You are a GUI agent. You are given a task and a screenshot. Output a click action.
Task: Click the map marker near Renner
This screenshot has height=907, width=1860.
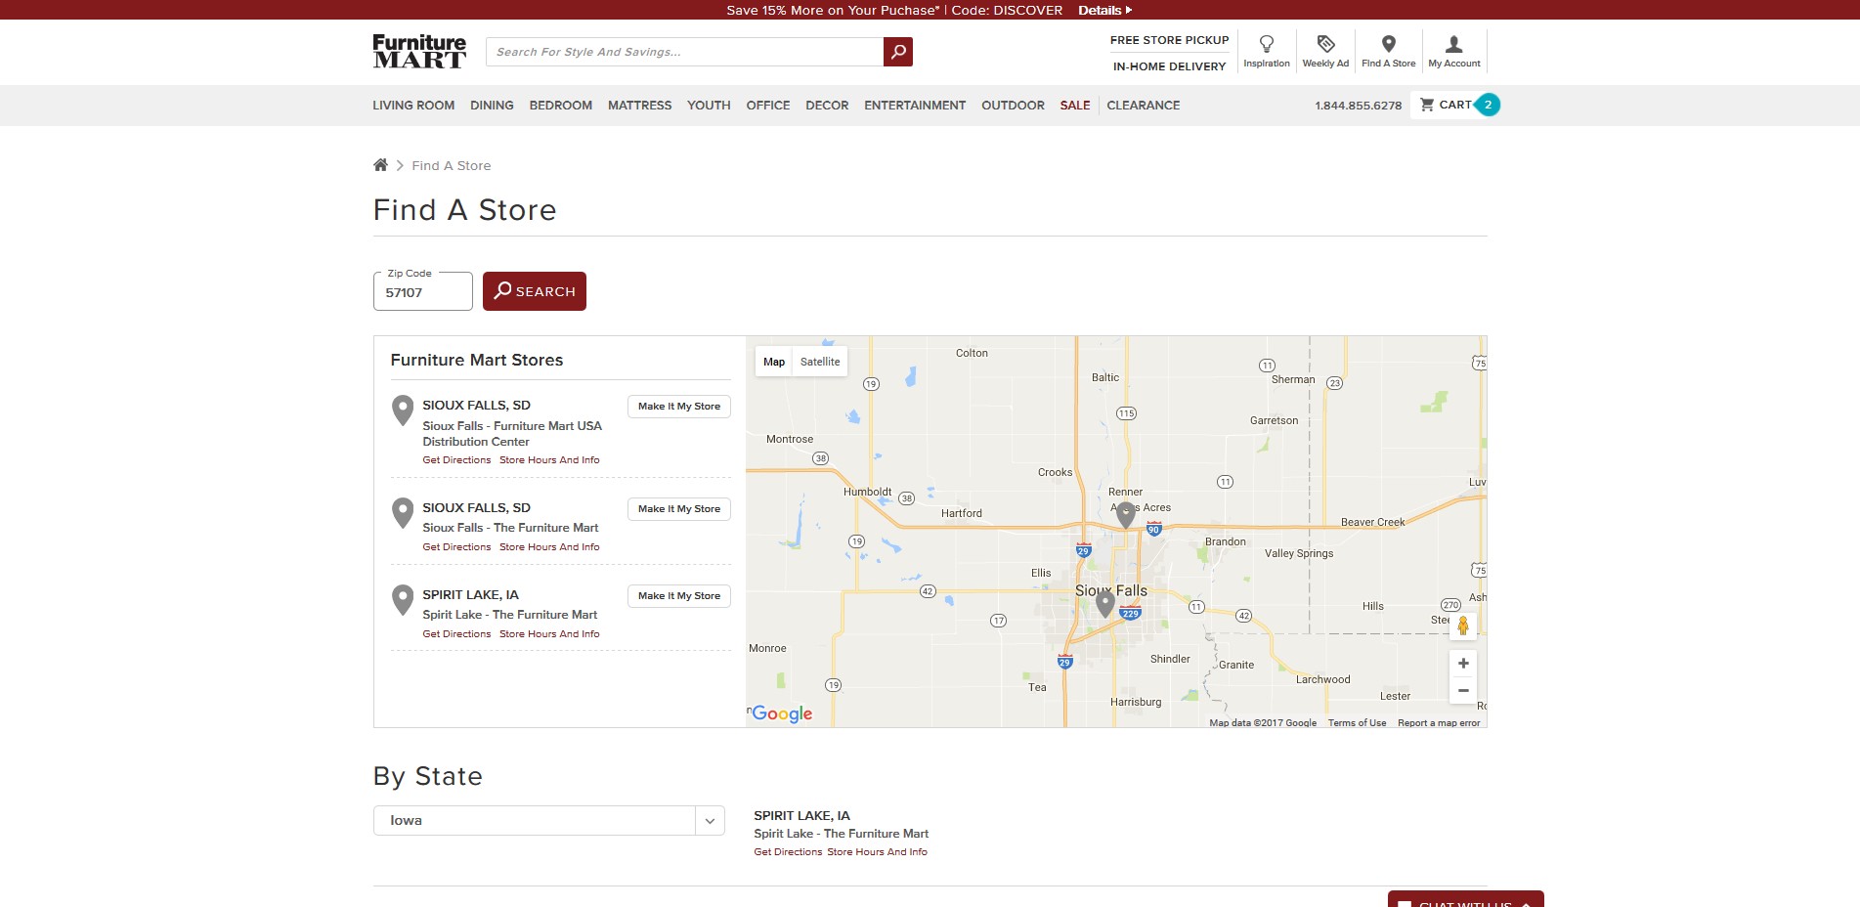[x=1126, y=514]
